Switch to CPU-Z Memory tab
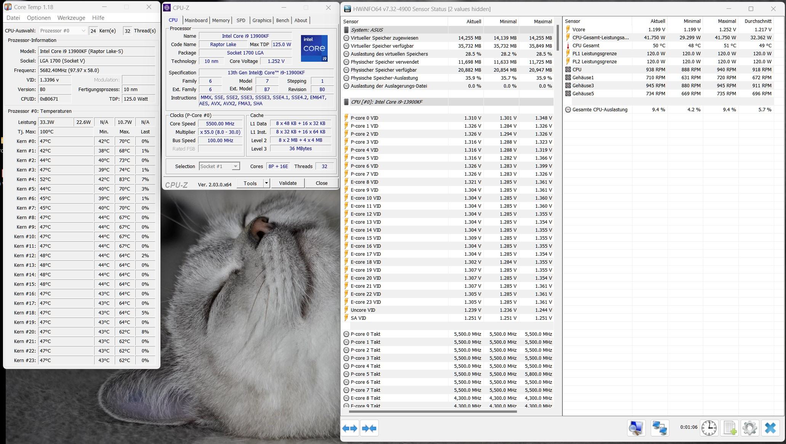 coord(221,21)
